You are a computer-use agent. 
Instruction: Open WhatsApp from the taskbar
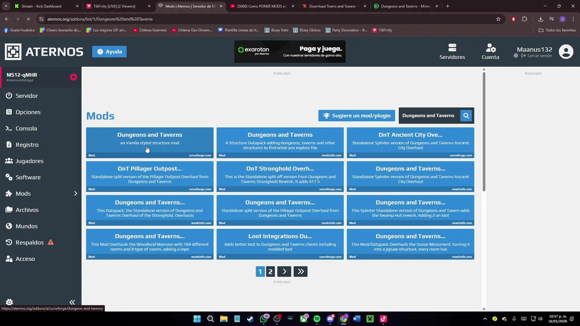(264, 319)
